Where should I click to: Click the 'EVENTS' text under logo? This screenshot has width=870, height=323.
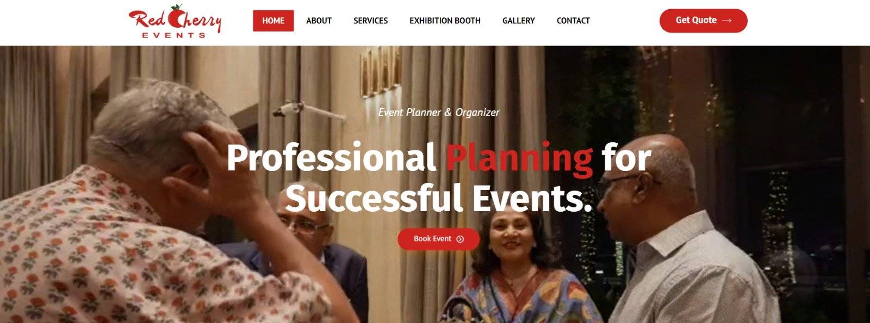[174, 35]
